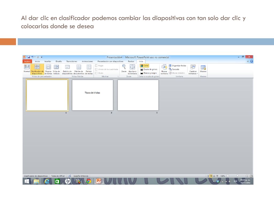Image resolution: width=274 pixels, height=205 pixels.
Task: Adjust the zoom slider handle
Action: [x=237, y=176]
